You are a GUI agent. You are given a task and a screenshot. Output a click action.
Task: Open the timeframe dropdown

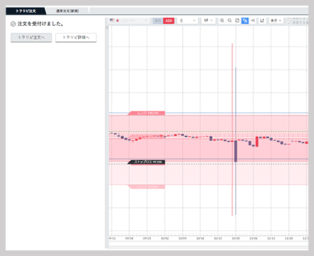pos(188,21)
